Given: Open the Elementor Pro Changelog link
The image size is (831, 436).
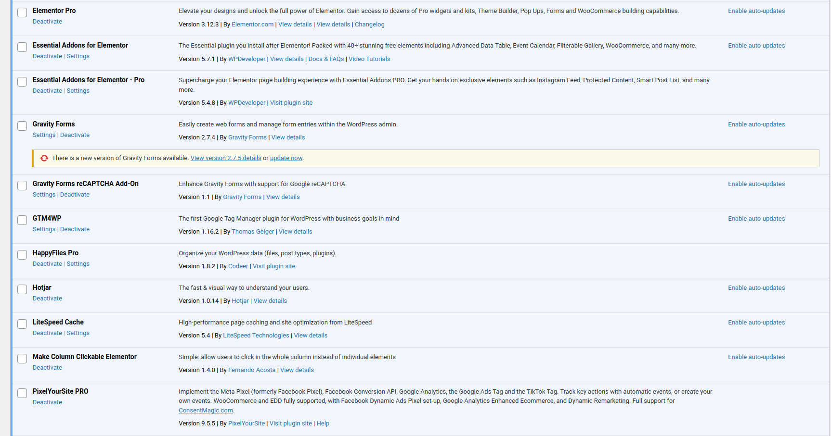Looking at the screenshot, I should click(369, 25).
